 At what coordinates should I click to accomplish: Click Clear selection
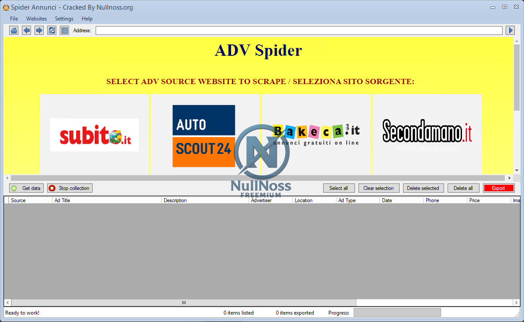tap(379, 188)
